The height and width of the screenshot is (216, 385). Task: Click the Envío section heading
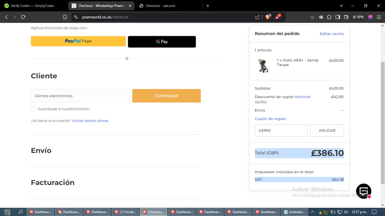pyautogui.click(x=41, y=150)
